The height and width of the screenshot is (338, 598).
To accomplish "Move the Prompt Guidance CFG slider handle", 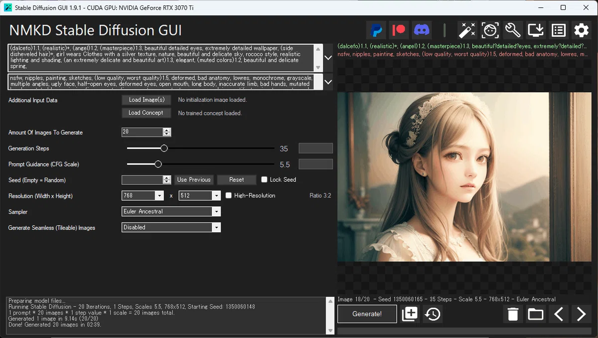I will 158,164.
